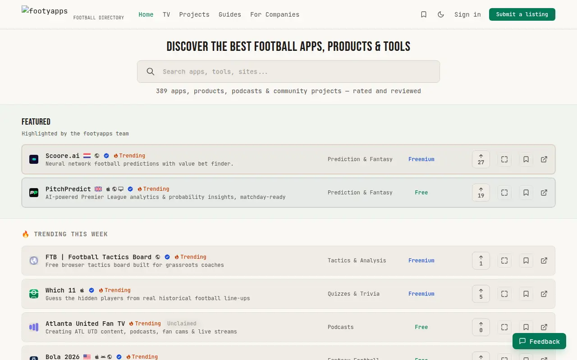Open the Feedback button
This screenshot has width=577, height=360.
539,342
